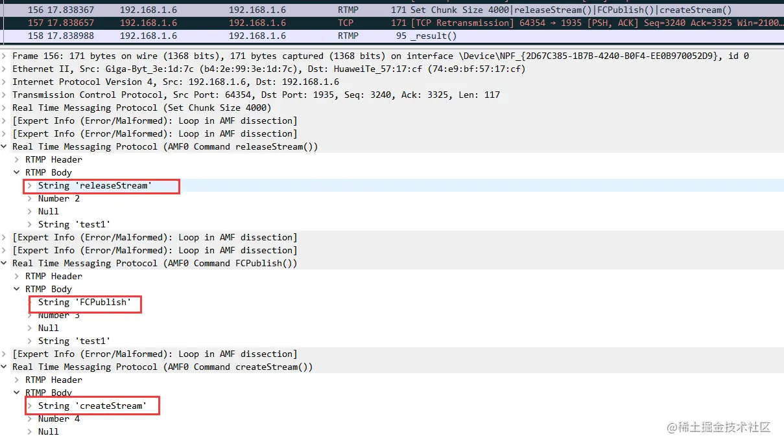Screen dimensions: 784x447
Task: Collapse the RTMP Body under releaseStream
Action: coord(17,172)
